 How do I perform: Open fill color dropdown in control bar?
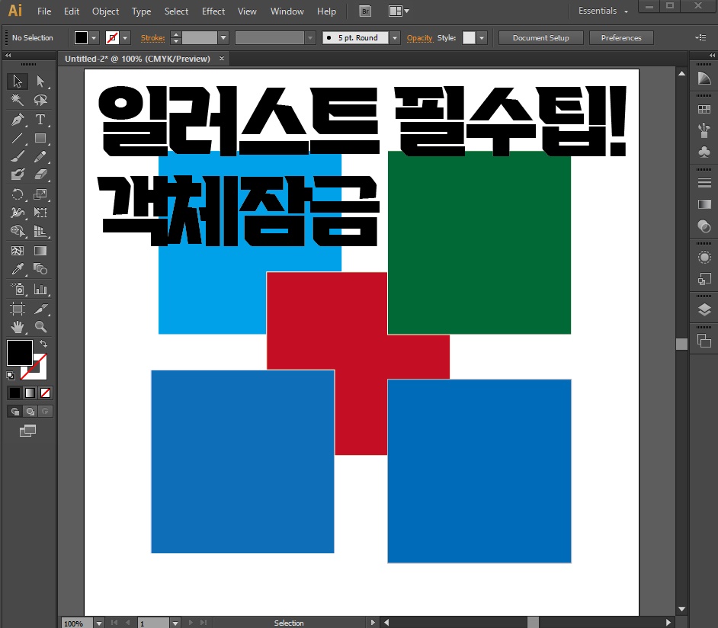click(x=94, y=38)
